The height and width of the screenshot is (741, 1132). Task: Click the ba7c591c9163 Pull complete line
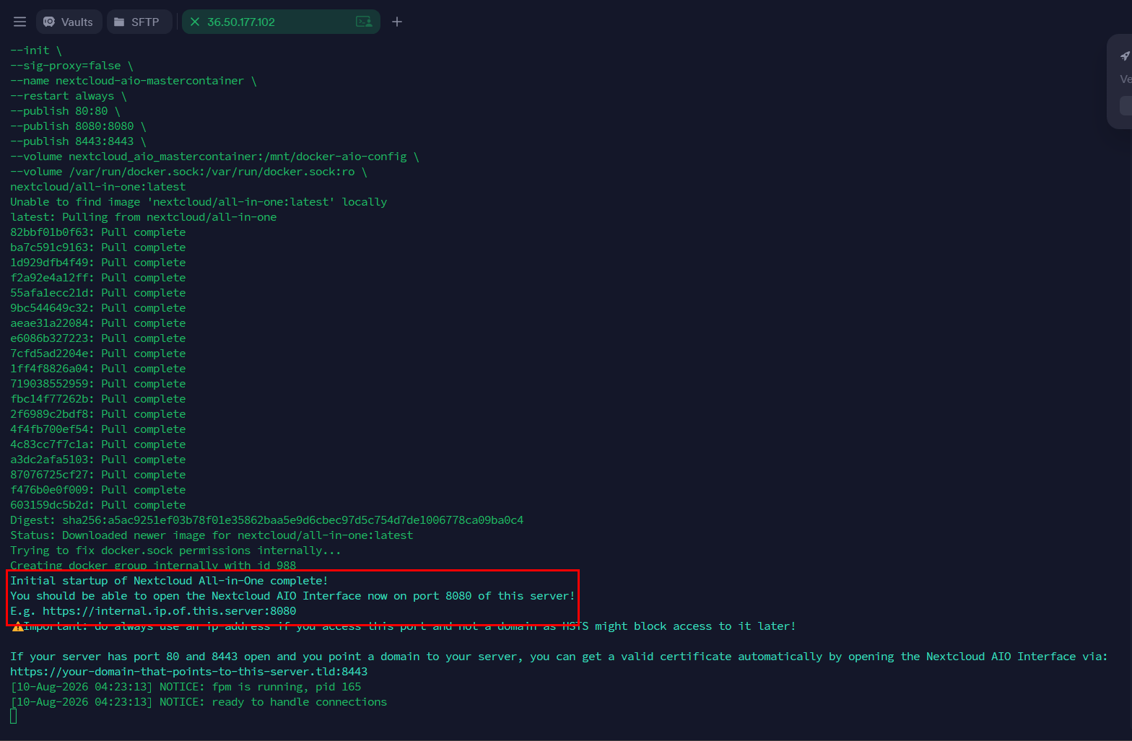(97, 247)
